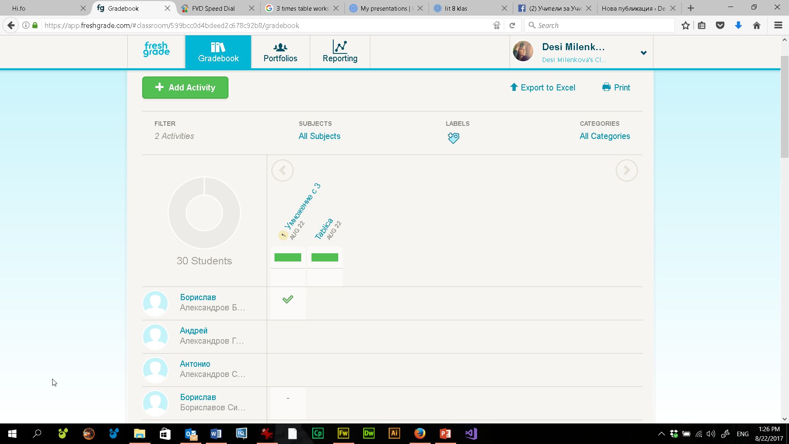The width and height of the screenshot is (789, 444).
Task: Click green progress bar under Tablica
Action: [325, 257]
